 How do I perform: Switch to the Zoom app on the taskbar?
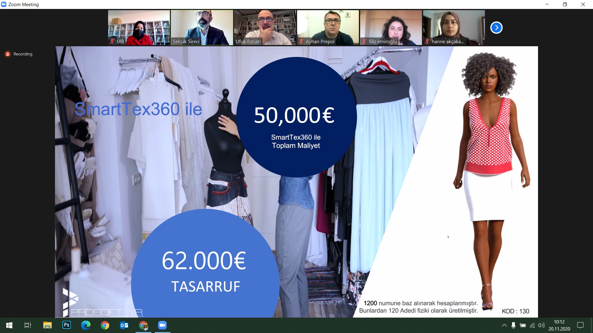pos(162,325)
